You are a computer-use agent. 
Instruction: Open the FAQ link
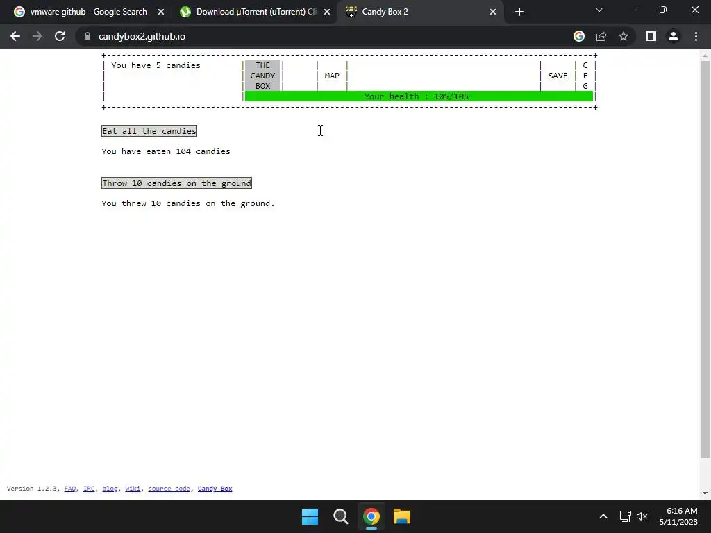pos(70,489)
